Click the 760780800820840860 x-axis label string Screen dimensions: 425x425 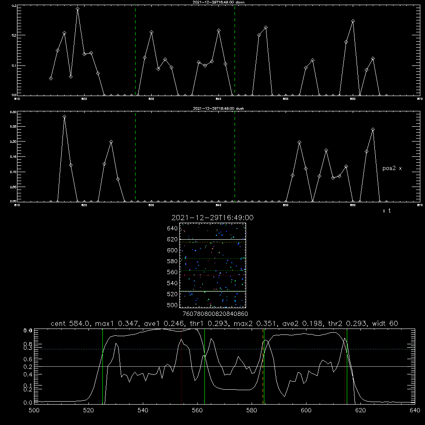click(215, 314)
